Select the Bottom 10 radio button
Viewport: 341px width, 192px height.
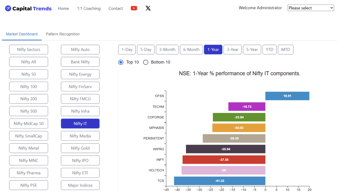(145, 62)
